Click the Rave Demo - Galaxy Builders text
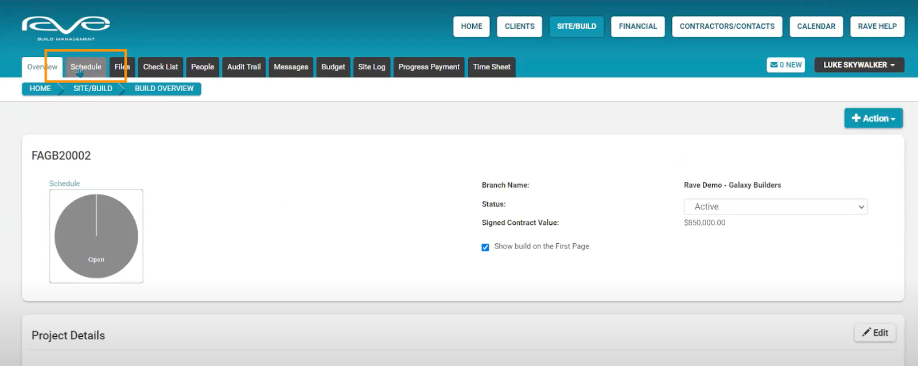918x366 pixels. pos(732,185)
